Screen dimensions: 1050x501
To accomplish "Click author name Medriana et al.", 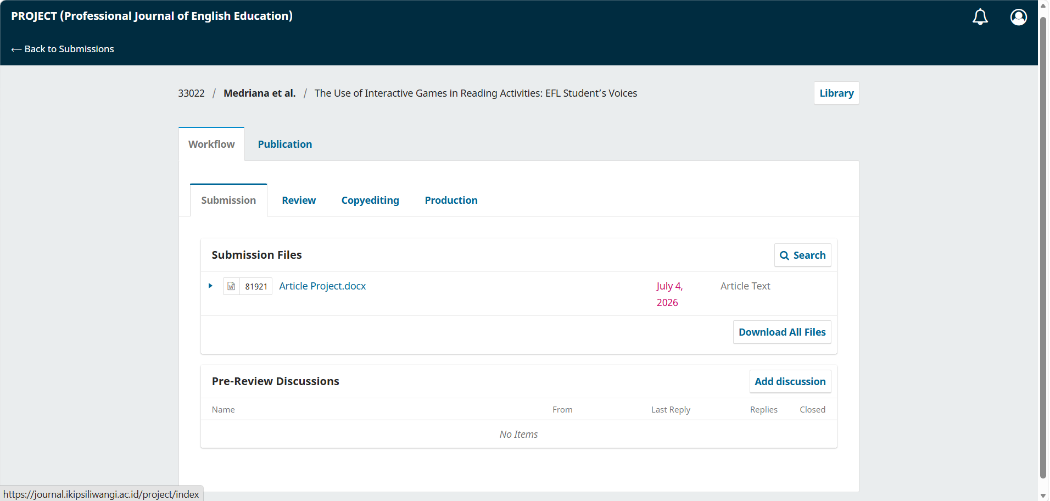I will click(x=259, y=93).
